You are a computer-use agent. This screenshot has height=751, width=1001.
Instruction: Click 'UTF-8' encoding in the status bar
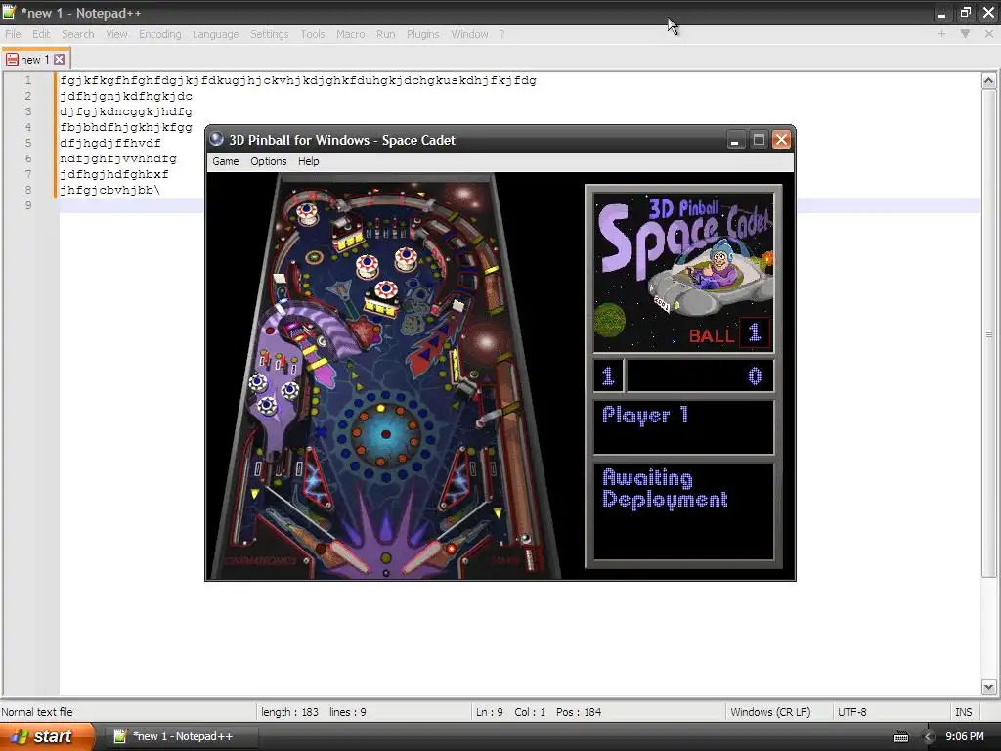[851, 712]
